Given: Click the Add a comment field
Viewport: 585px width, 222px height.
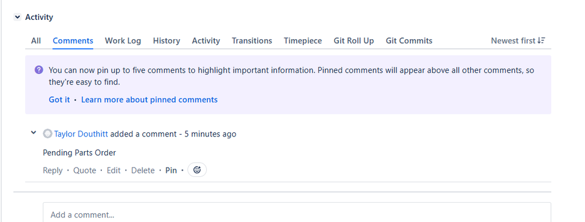Looking at the screenshot, I should (x=297, y=212).
